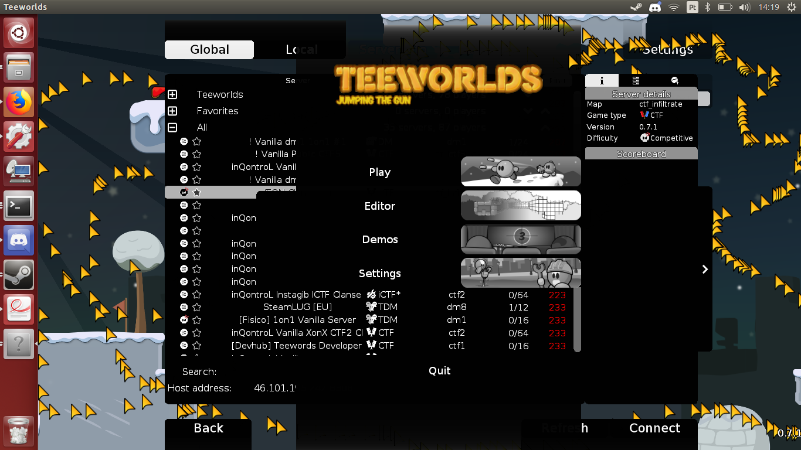Click the server list scrollbar

pos(577,319)
